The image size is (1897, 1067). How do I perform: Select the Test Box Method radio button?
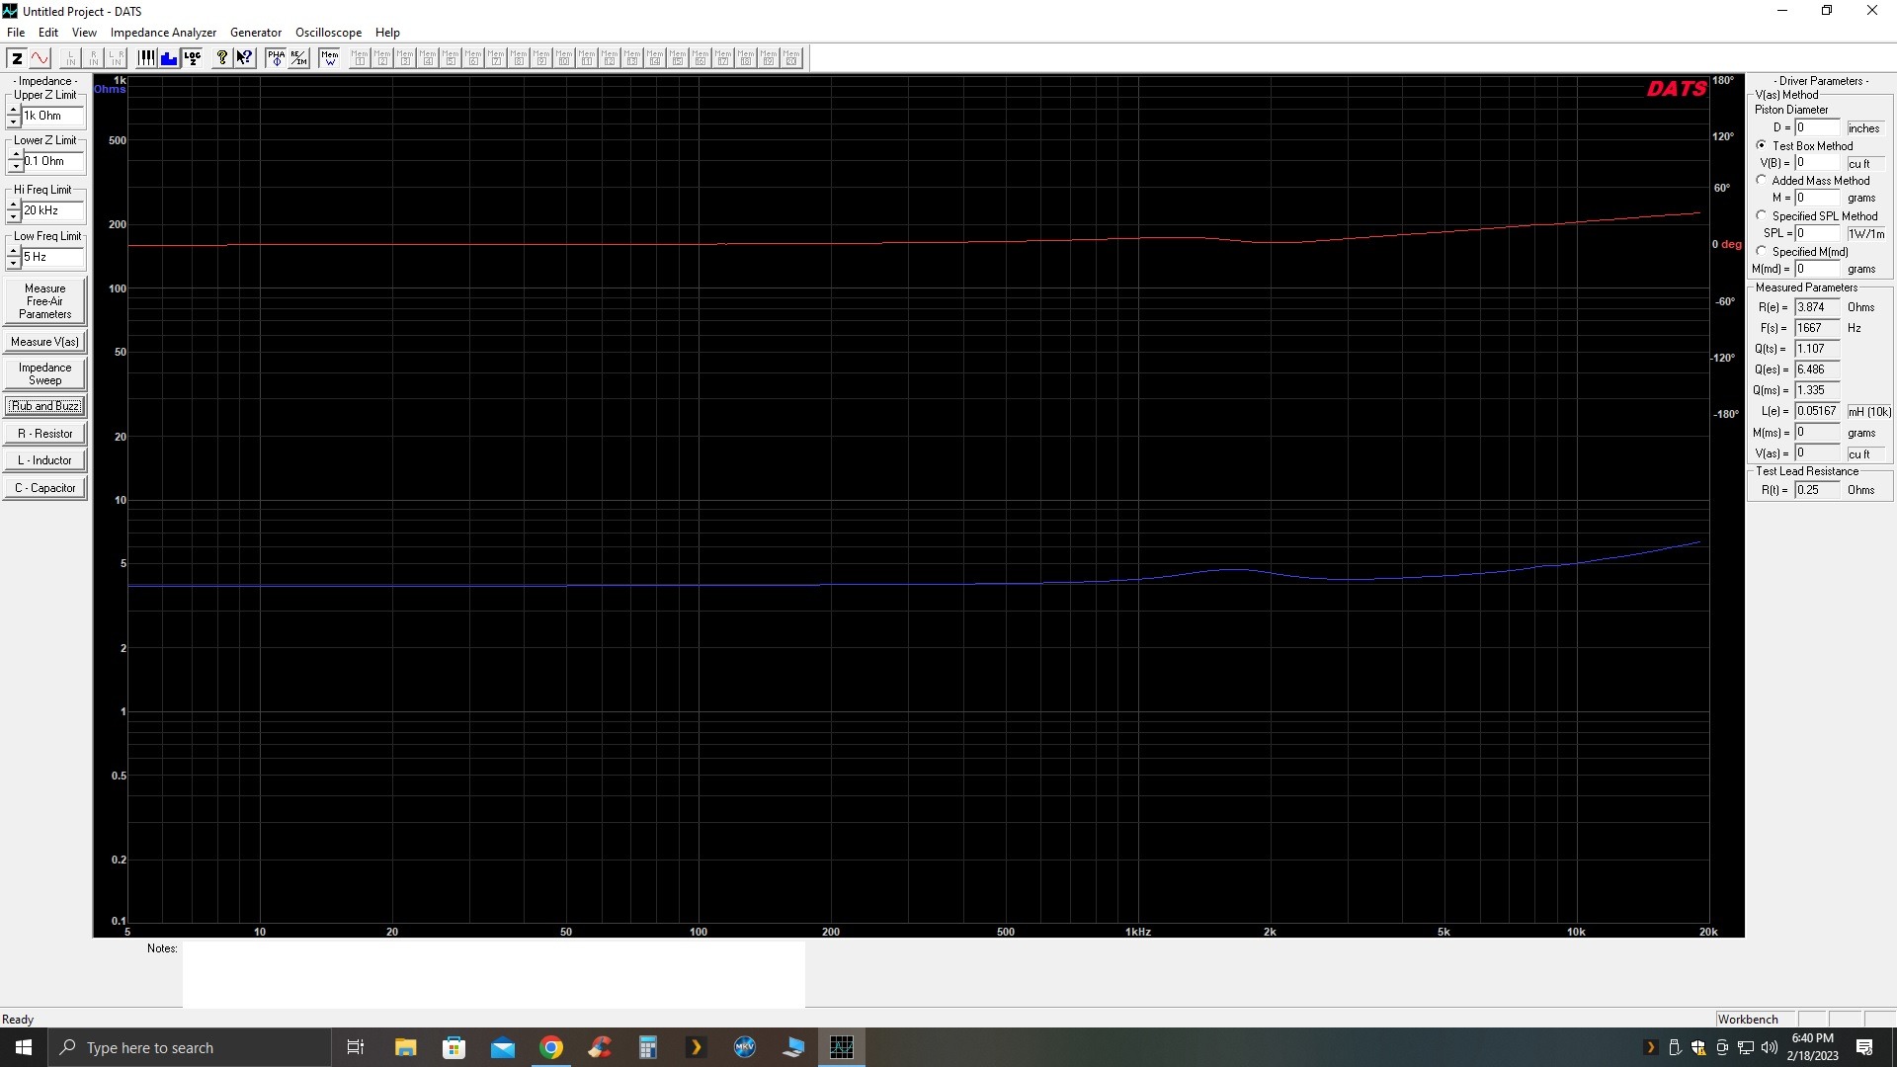[1762, 145]
